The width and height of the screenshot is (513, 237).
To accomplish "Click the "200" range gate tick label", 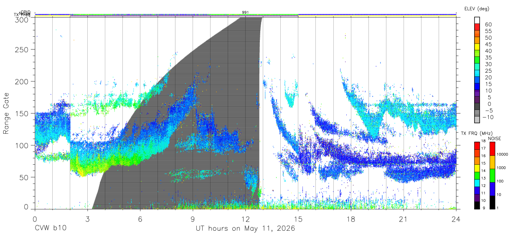I will click(23, 81).
